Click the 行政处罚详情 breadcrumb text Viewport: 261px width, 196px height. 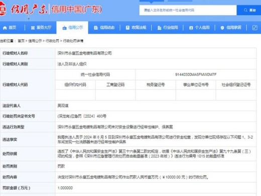(73, 41)
